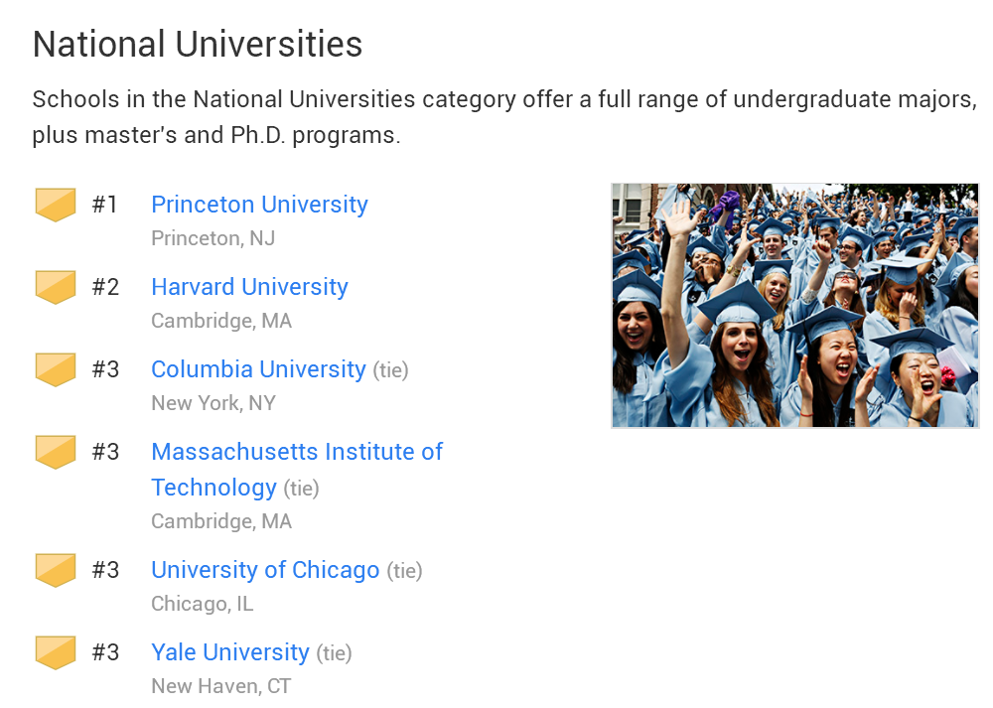Click the gold badge next to University of Chicago
Viewport: 993px width, 708px height.
[x=56, y=570]
